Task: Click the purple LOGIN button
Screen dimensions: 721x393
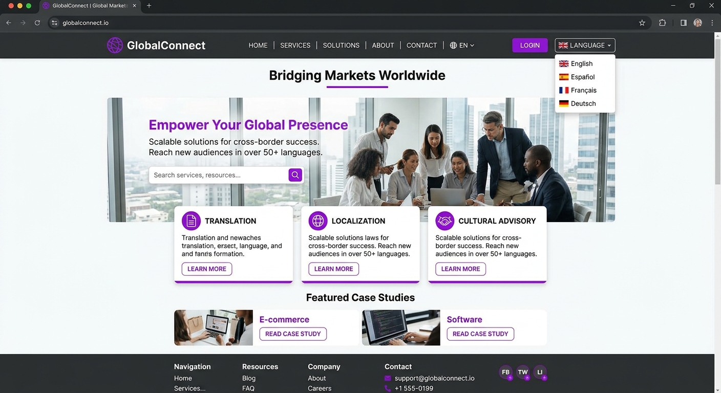Action: pyautogui.click(x=530, y=45)
